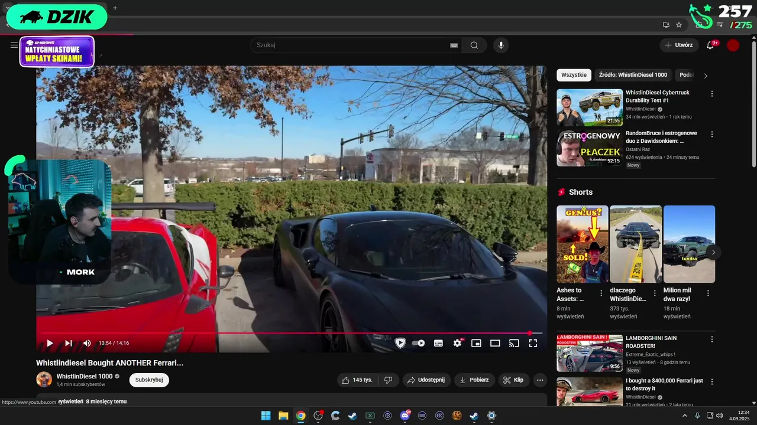Open options for the dlaczego WhistlinDie... short

click(655, 293)
